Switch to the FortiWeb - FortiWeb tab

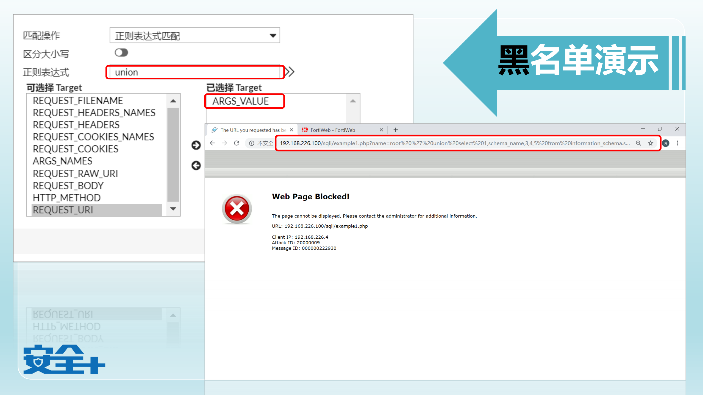tap(332, 130)
